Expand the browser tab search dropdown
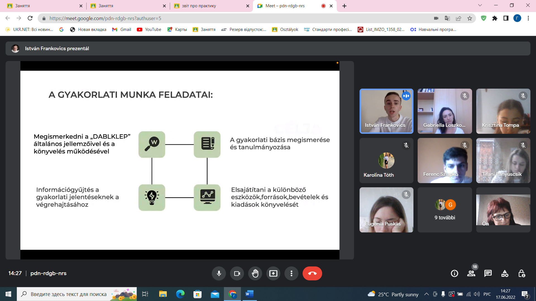Viewport: 536px width, 301px height. coord(480,6)
